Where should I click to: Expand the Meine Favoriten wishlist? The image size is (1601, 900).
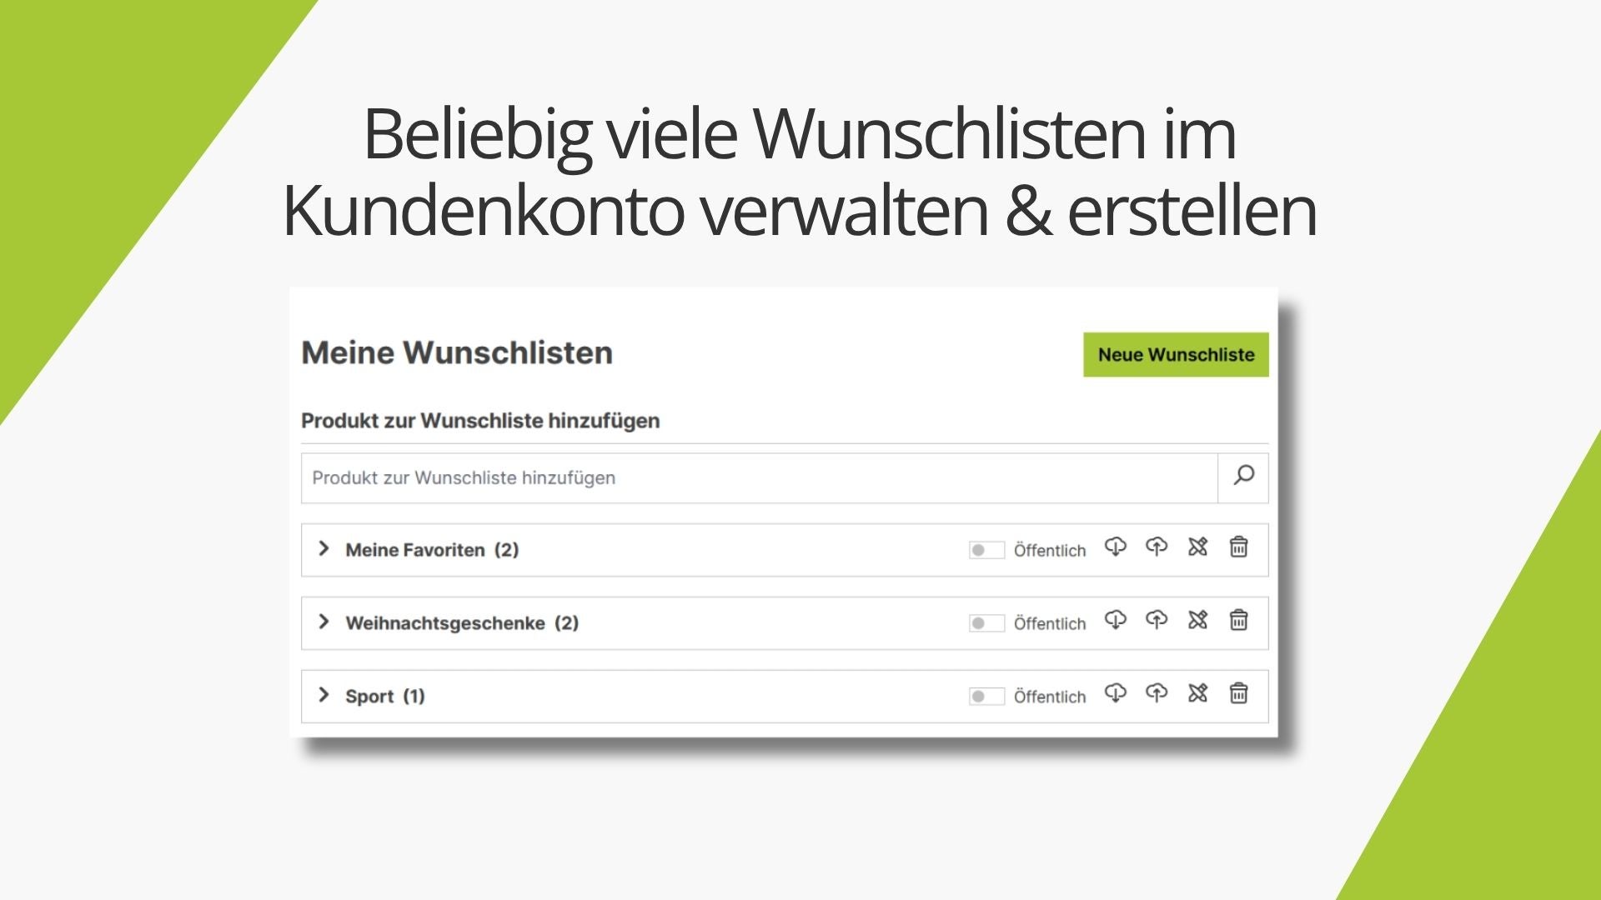pyautogui.click(x=324, y=548)
